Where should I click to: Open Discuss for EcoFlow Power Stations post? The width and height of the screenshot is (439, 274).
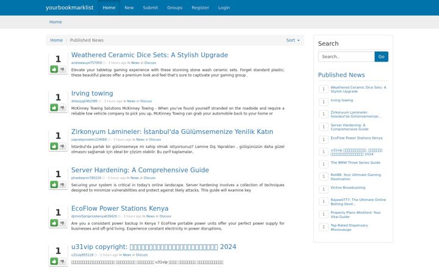click(165, 216)
